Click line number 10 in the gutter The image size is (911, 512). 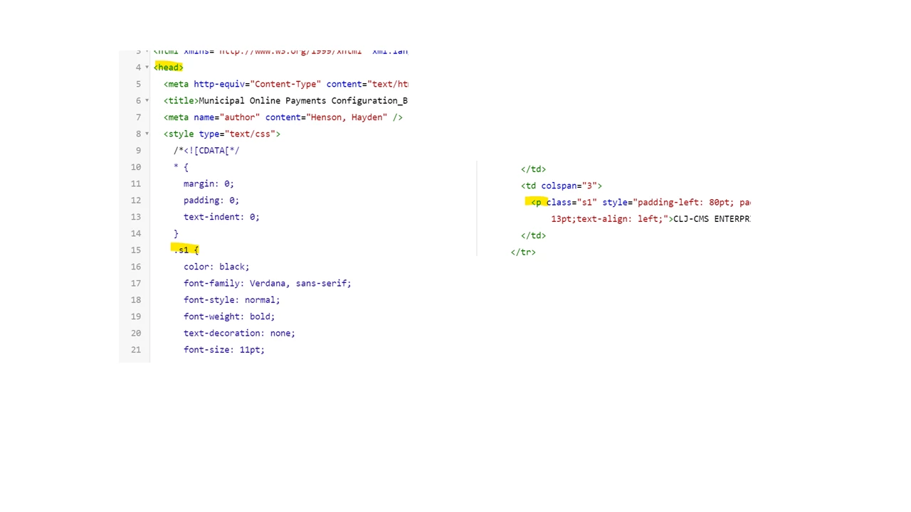(136, 167)
